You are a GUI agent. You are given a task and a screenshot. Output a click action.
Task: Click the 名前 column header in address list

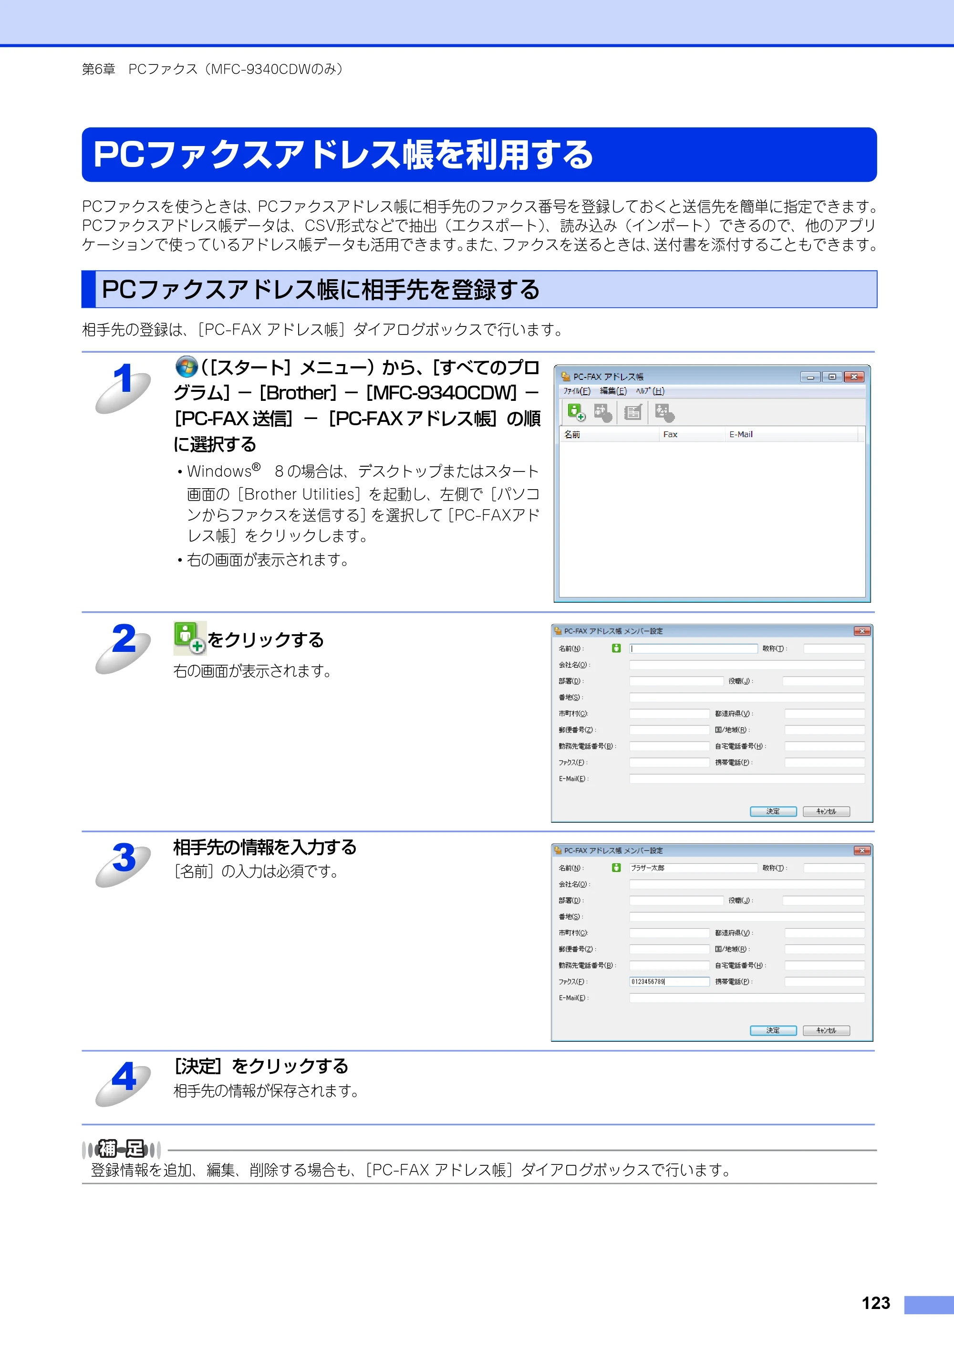(x=609, y=434)
